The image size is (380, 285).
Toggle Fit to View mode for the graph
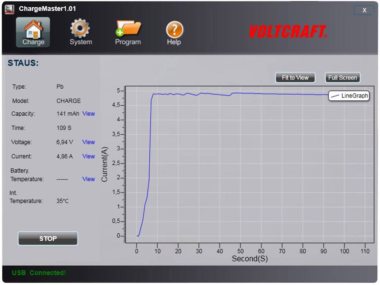click(295, 77)
